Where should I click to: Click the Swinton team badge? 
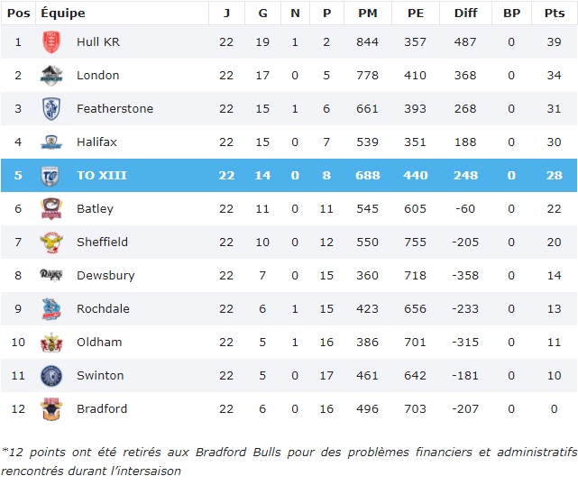click(x=51, y=376)
